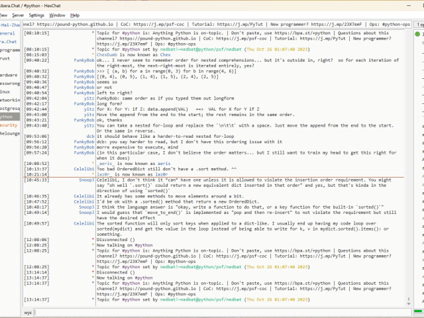
Task: Click the channel topic bar
Action: [215, 24]
